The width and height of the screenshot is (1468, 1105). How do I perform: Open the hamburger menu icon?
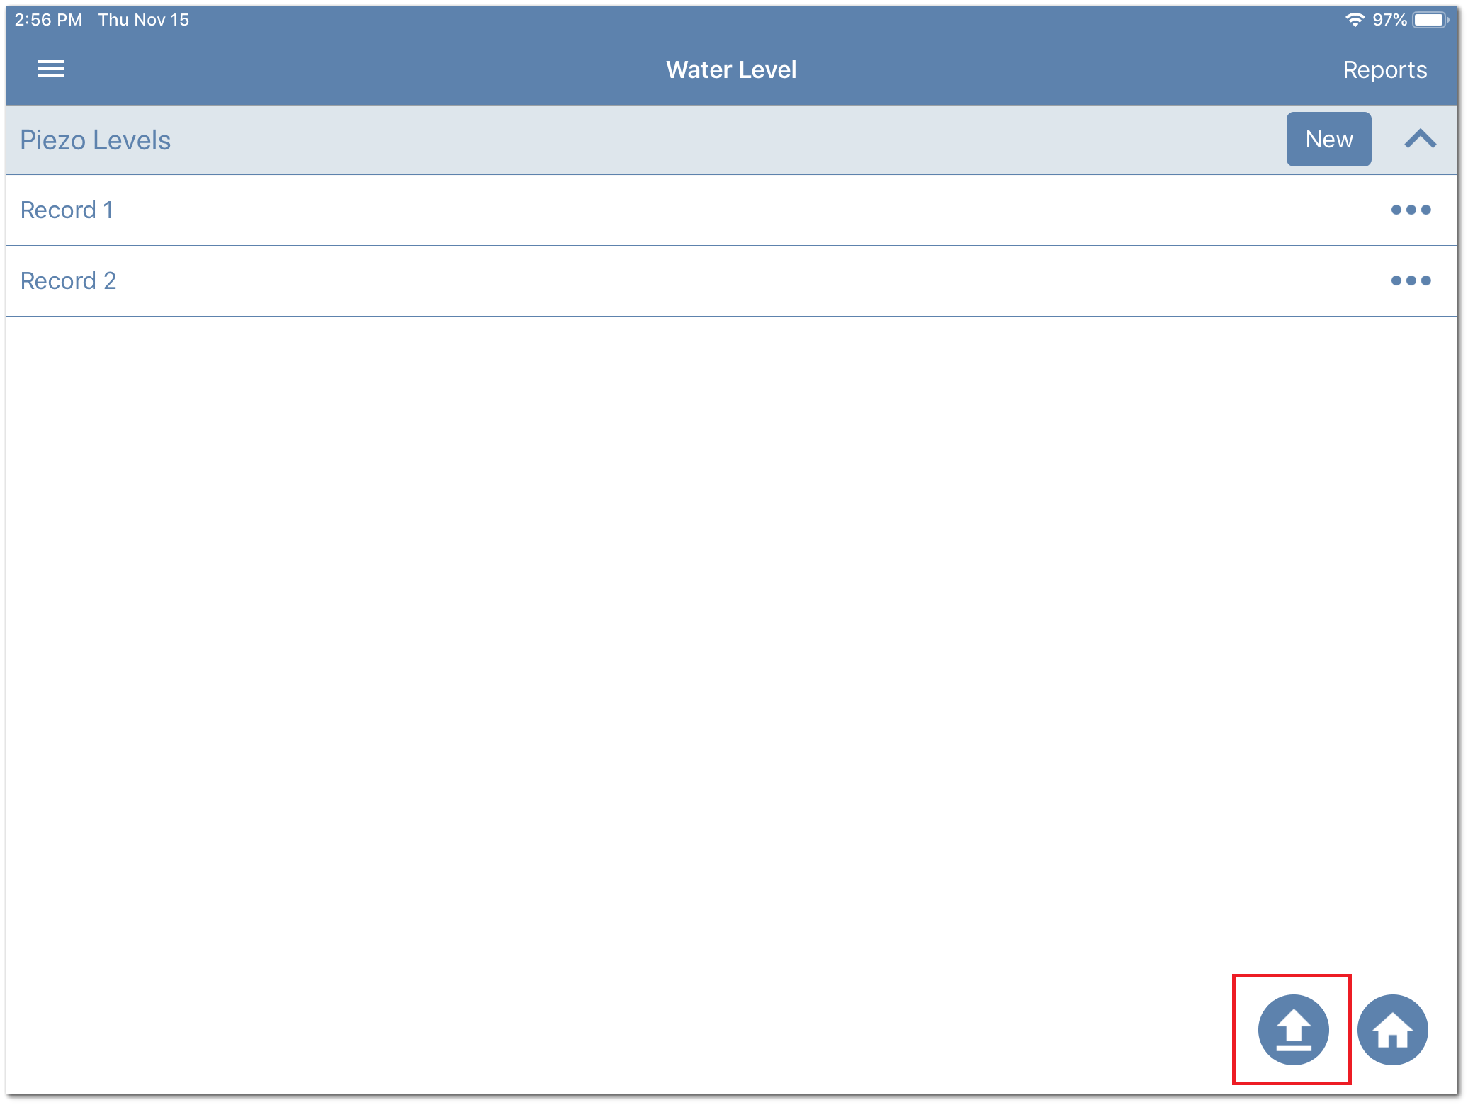coord(51,69)
